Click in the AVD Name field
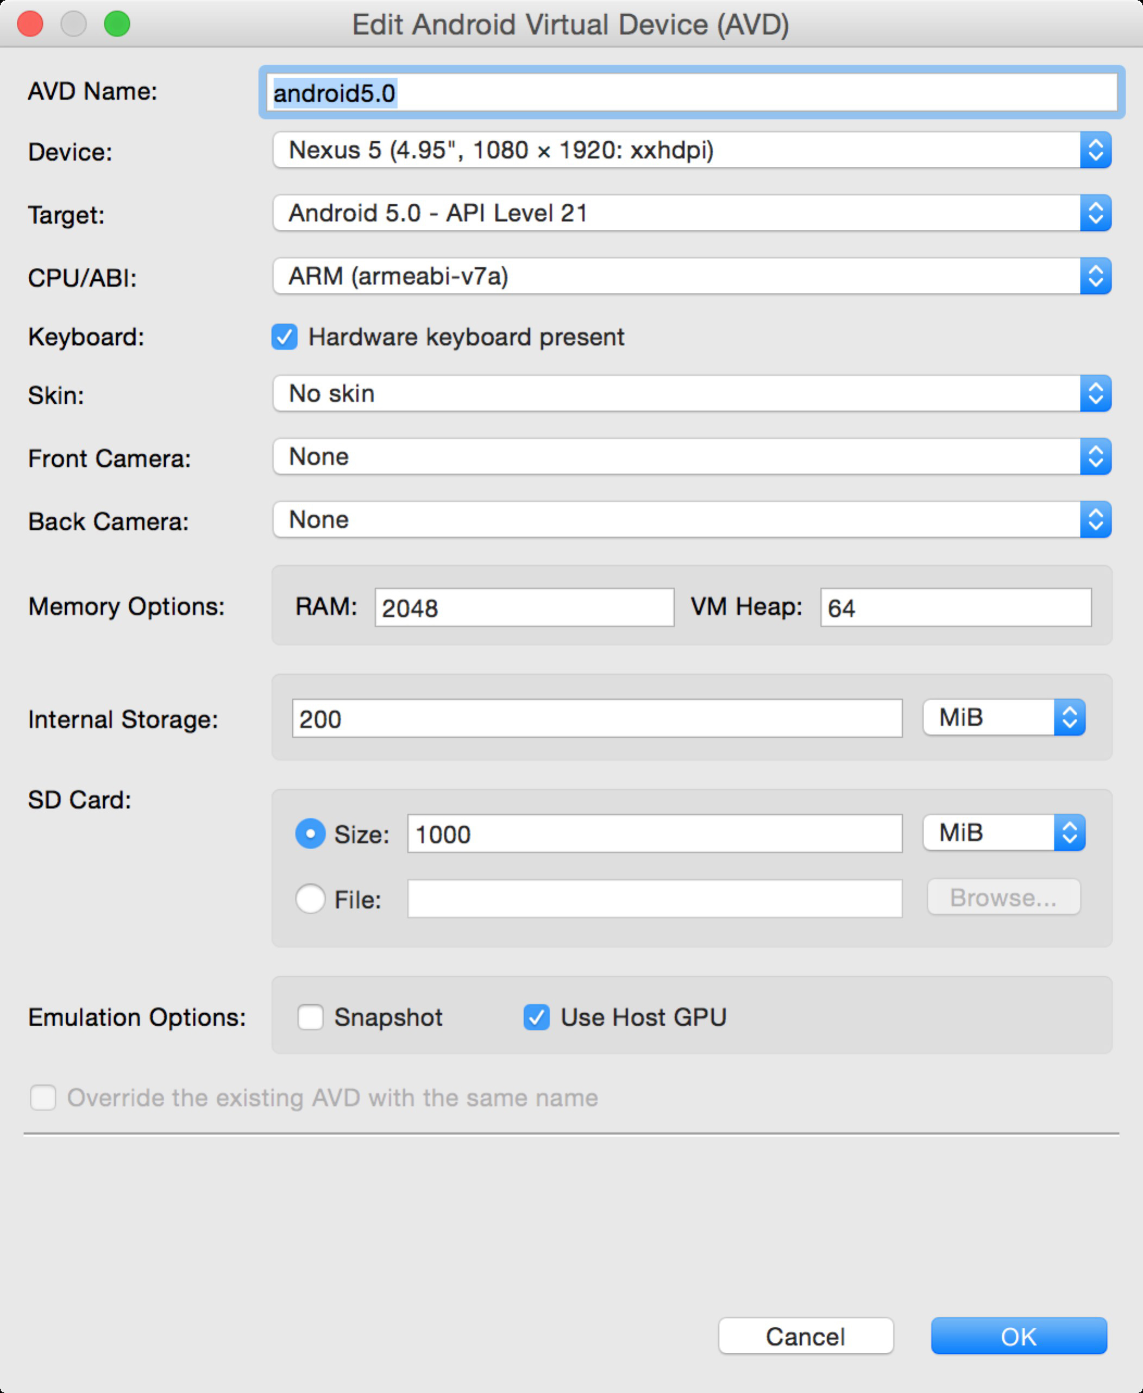Screen dimensions: 1143x1393 692,93
